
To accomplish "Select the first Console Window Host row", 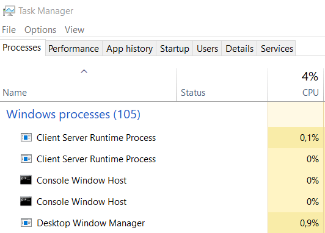I will click(162, 180).
